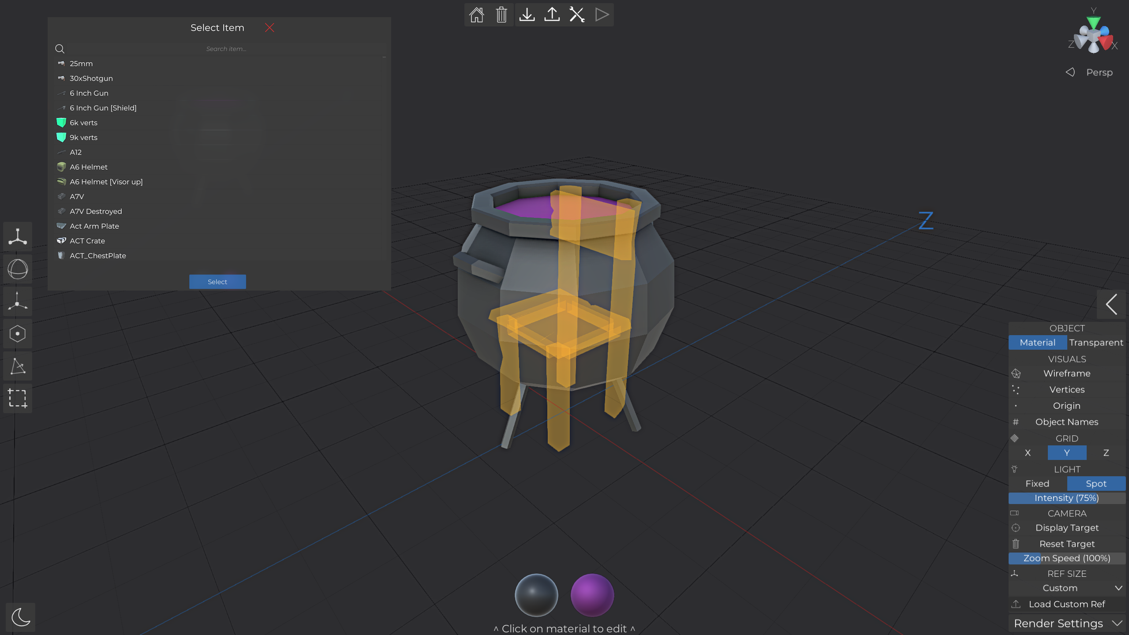The width and height of the screenshot is (1129, 635).
Task: Expand the Render Settings section
Action: point(1066,623)
